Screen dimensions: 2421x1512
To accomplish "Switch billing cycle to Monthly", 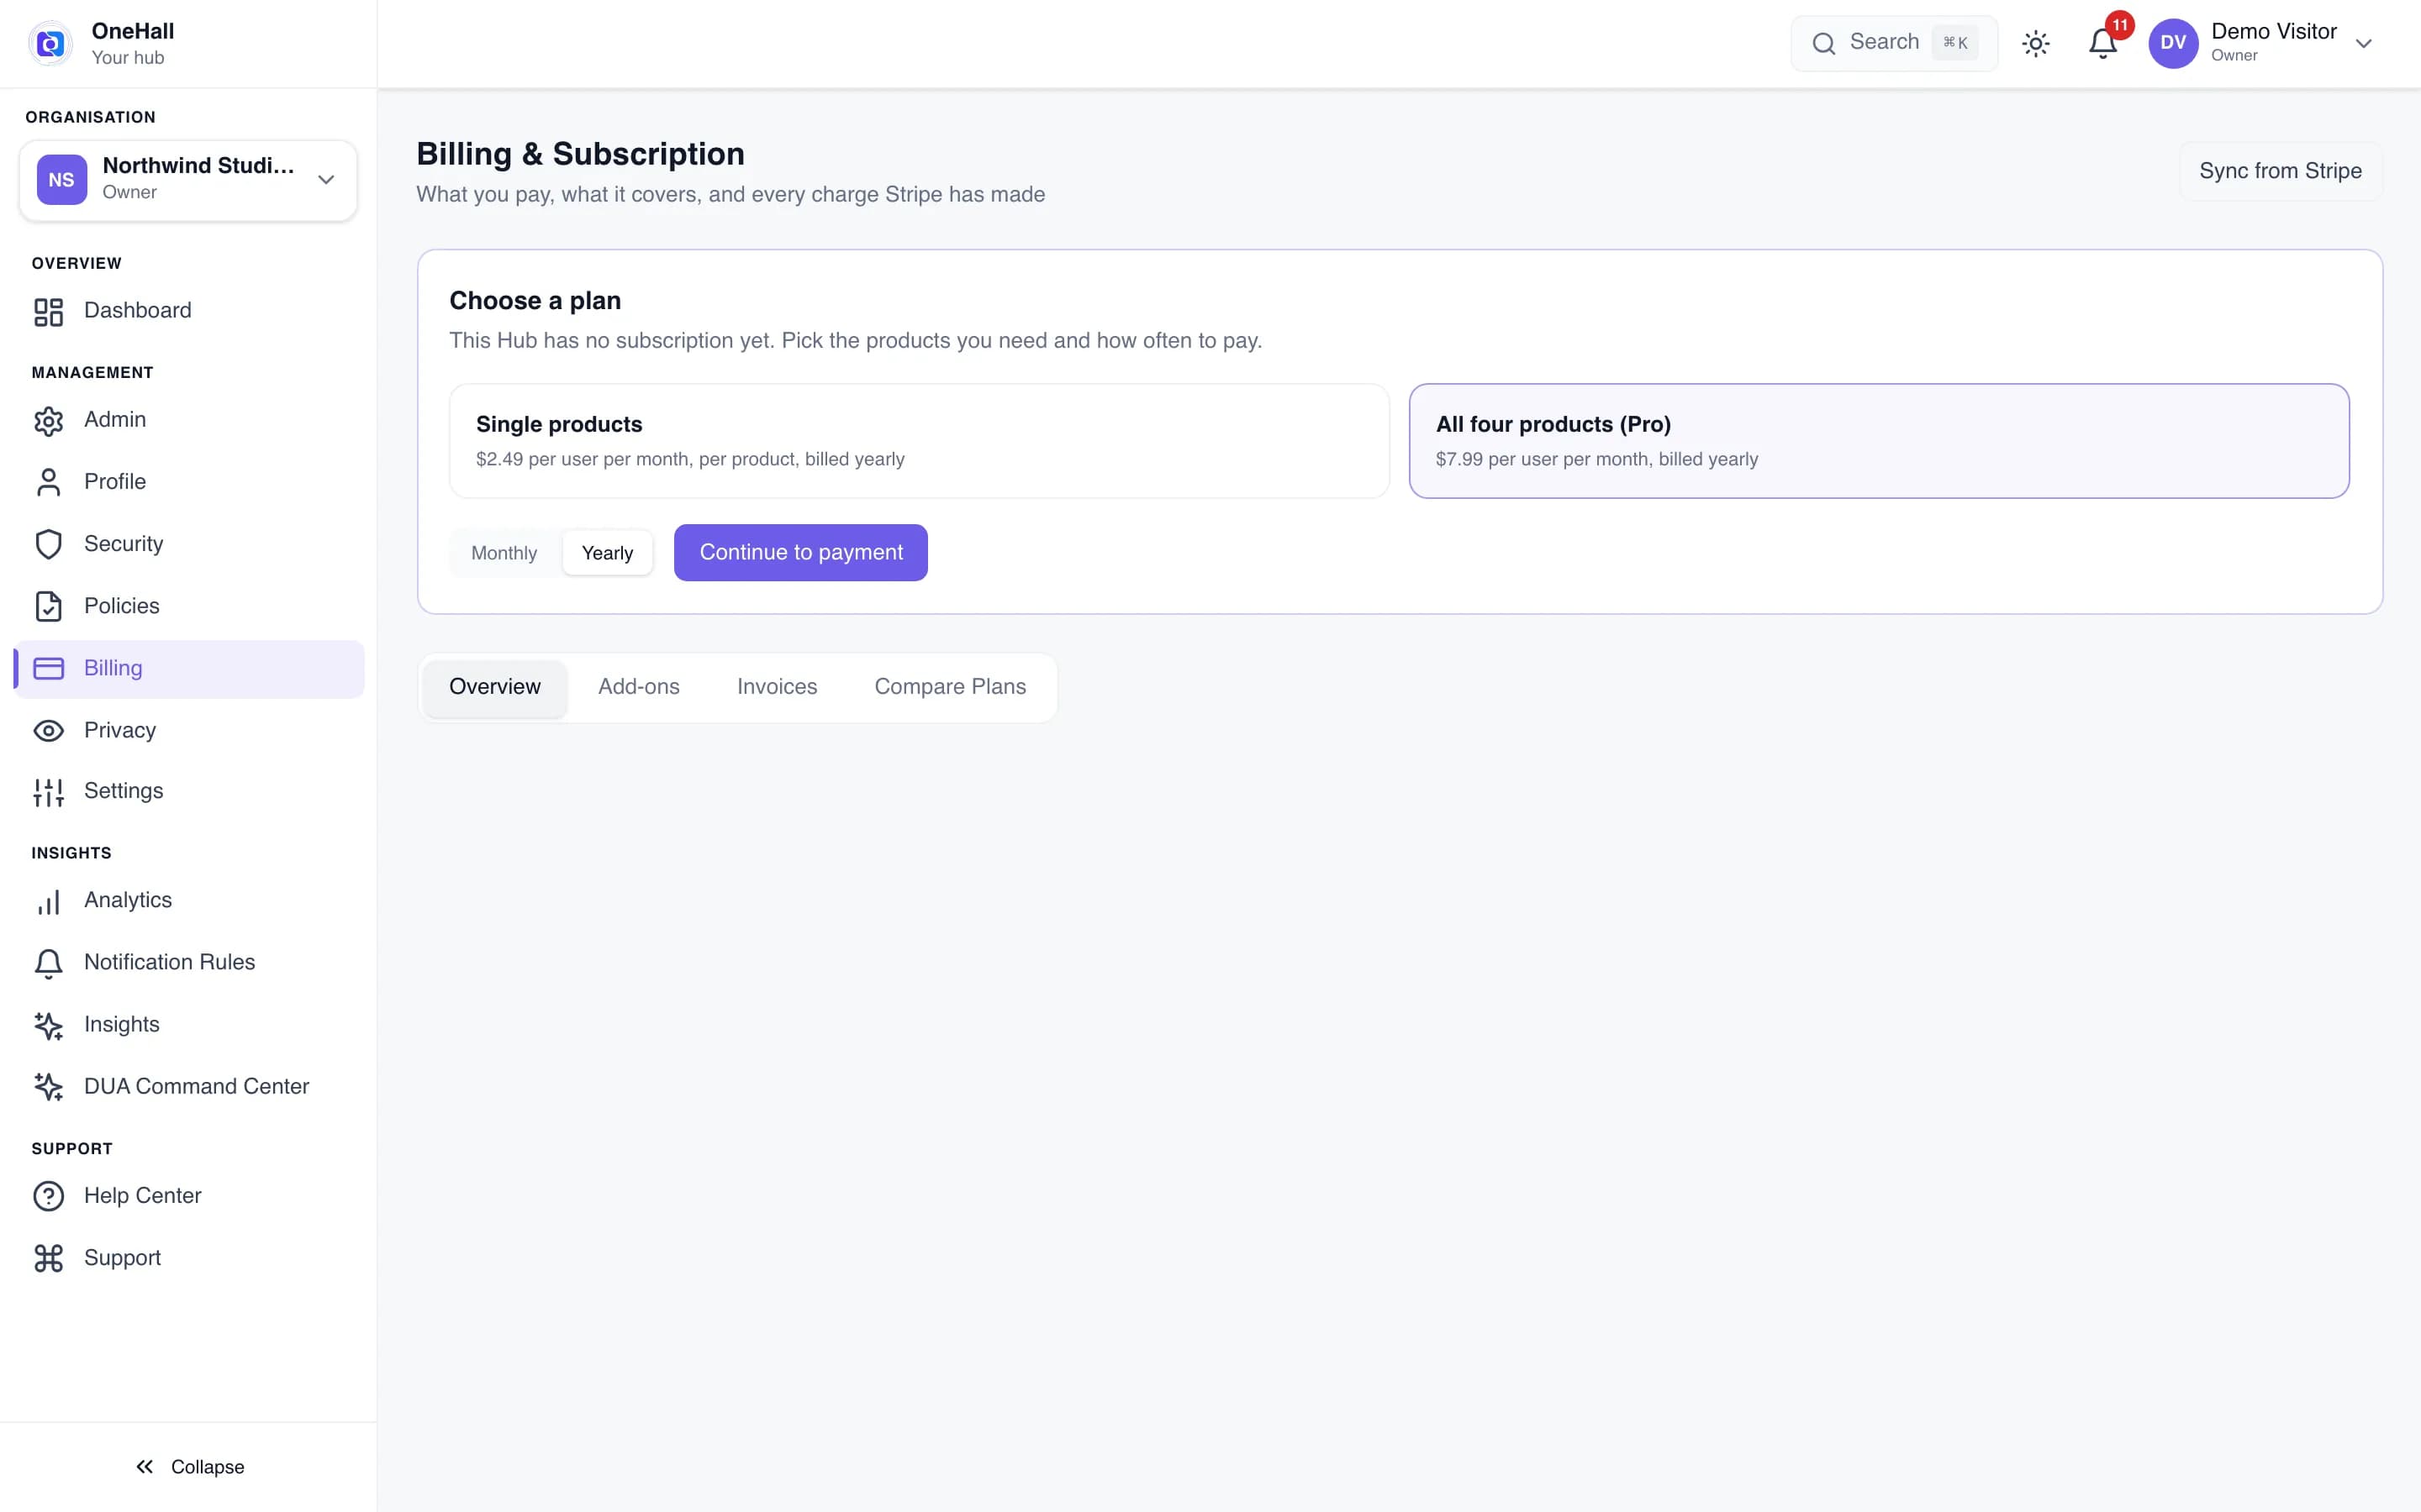I will point(504,553).
